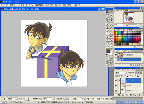This screenshot has width=144, height=104.
Task: Add layer style from Layers panel bottom
Action: [x=119, y=95]
